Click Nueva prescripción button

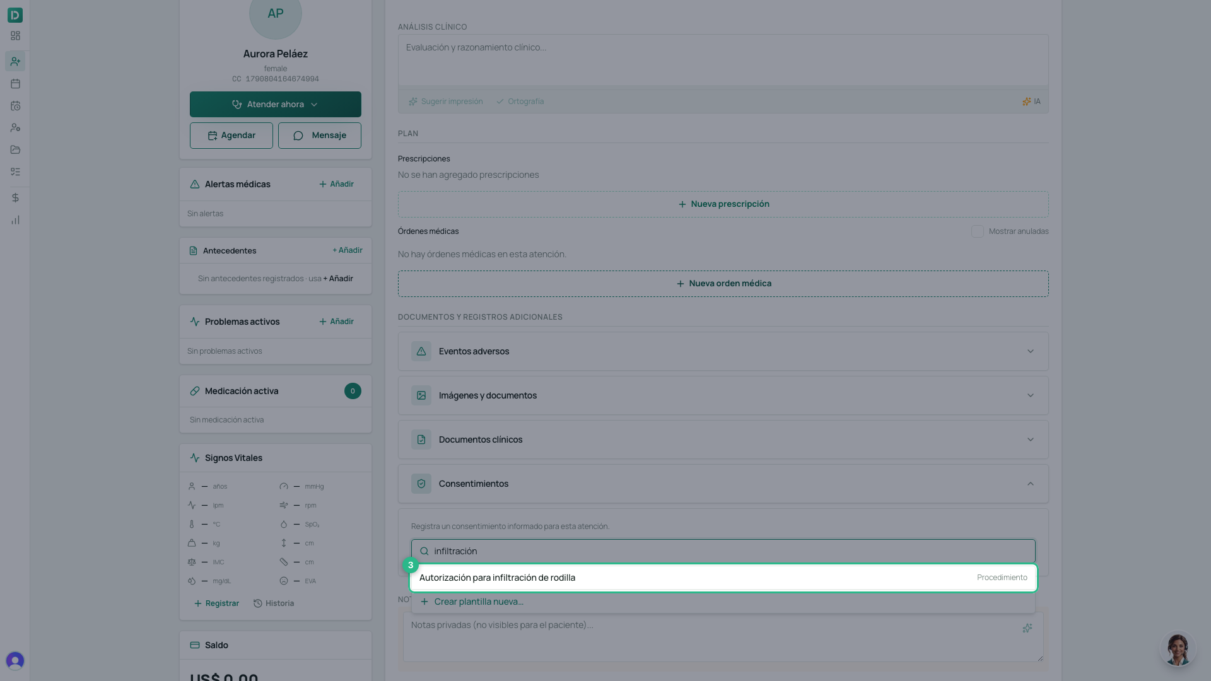pos(723,204)
